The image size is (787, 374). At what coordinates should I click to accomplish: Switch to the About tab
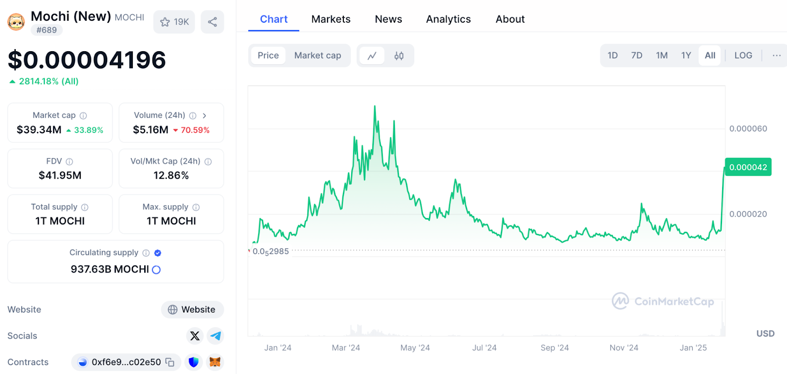(x=510, y=19)
